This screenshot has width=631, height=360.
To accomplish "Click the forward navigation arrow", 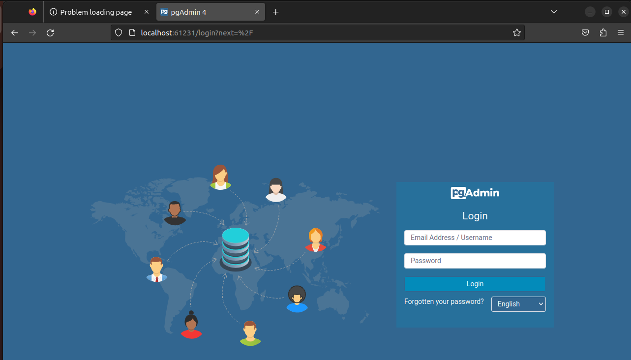I will tap(32, 32).
